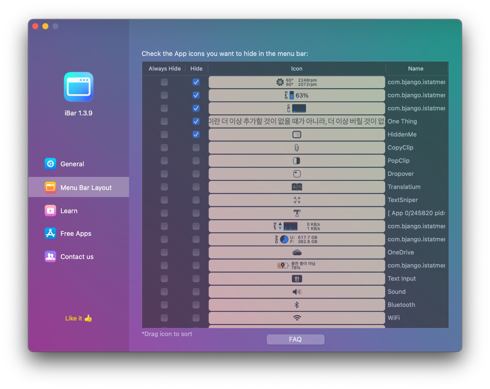Check Always Hide for WiFi
Image resolution: width=490 pixels, height=389 pixels.
click(164, 318)
